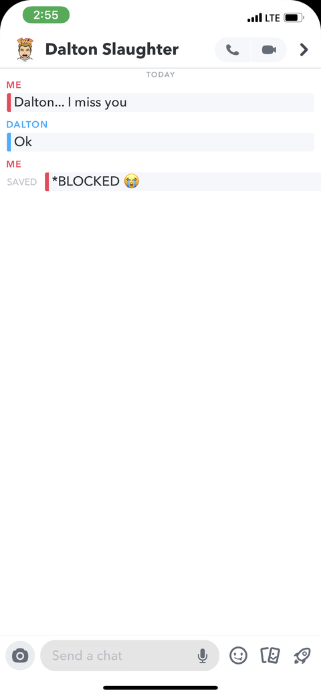Image resolution: width=321 pixels, height=696 pixels.
Task: Tap the Dalton Slaughter name header
Action: (x=112, y=50)
